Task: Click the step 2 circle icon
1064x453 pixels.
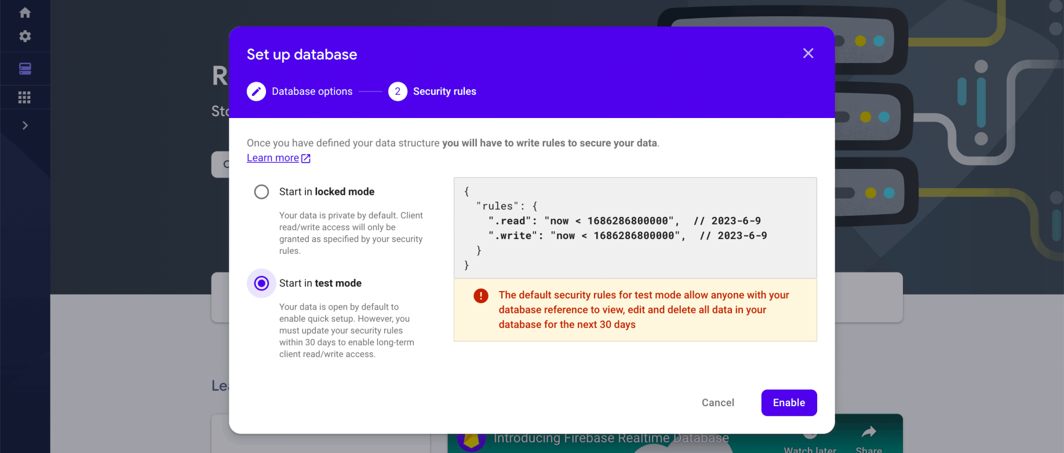Action: (x=398, y=91)
